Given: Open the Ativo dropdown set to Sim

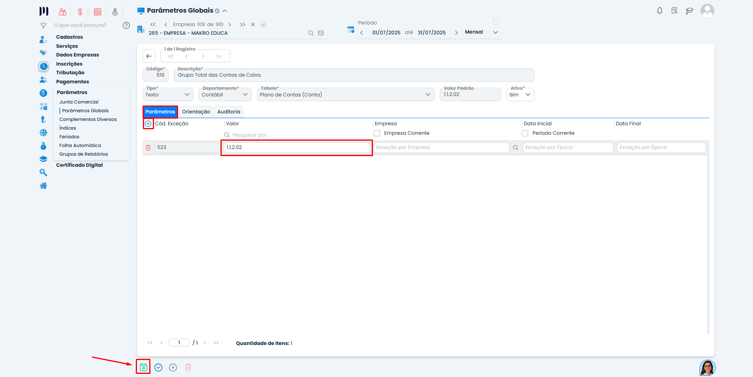Looking at the screenshot, I should coord(520,94).
